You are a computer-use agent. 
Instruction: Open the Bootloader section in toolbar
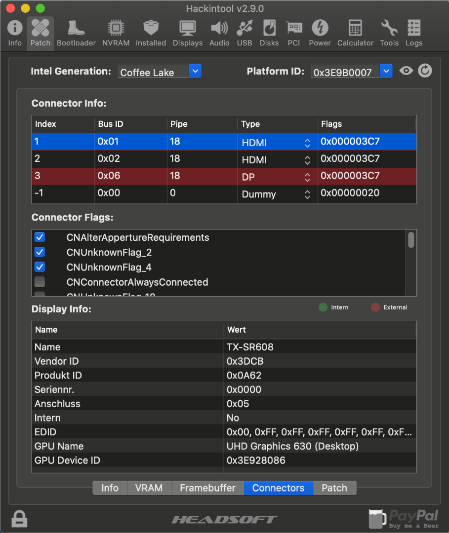(x=76, y=33)
